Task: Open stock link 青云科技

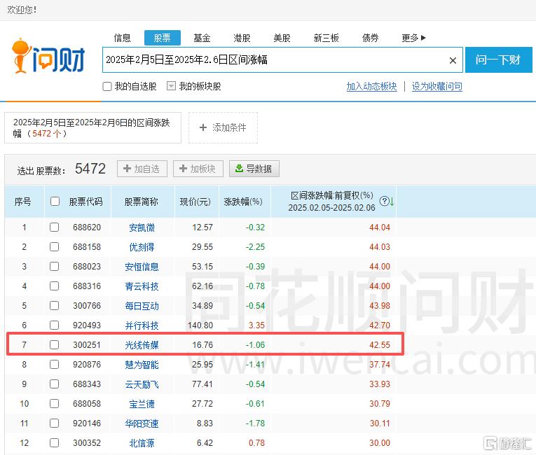Action: (142, 286)
